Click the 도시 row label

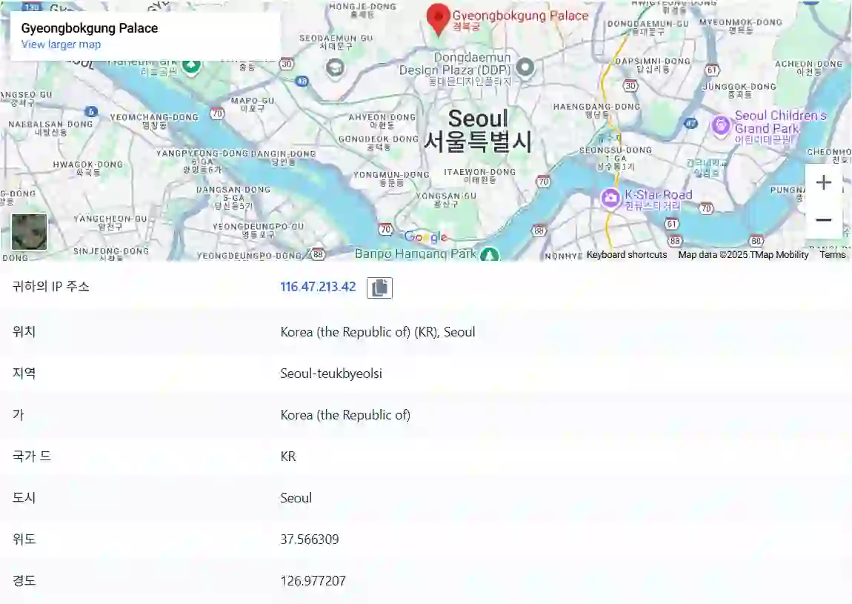(x=24, y=497)
